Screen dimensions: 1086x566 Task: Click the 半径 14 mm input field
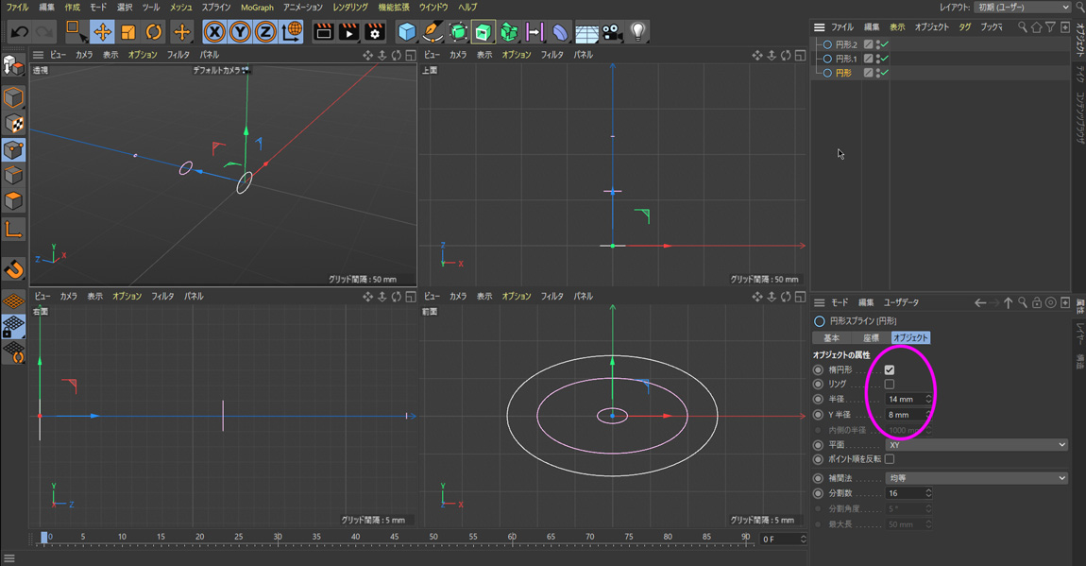(904, 400)
